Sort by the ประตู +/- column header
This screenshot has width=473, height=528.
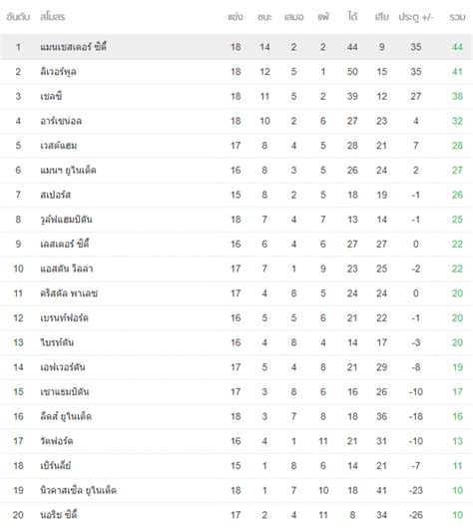click(416, 17)
